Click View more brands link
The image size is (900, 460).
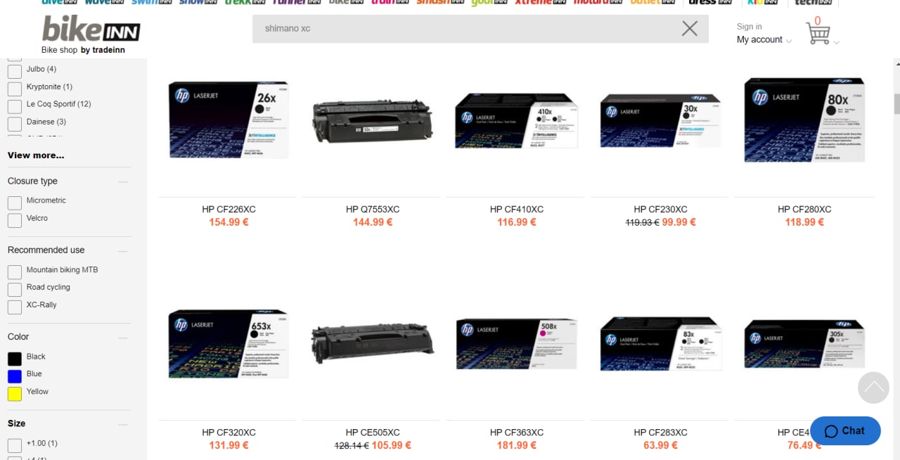[x=36, y=155]
